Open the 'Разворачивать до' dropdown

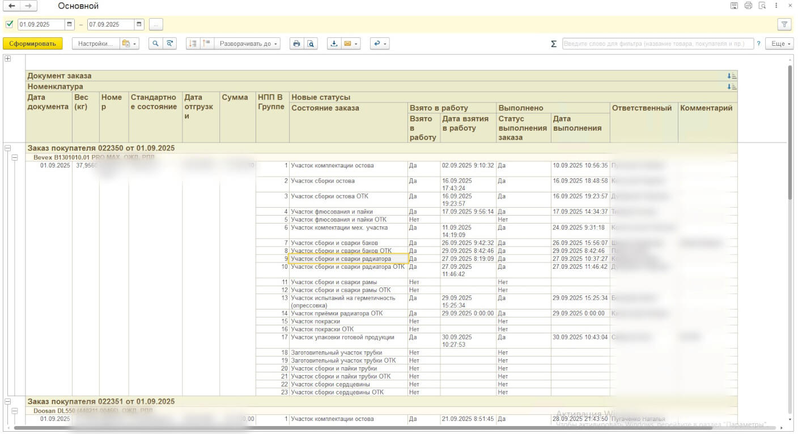[x=247, y=44]
